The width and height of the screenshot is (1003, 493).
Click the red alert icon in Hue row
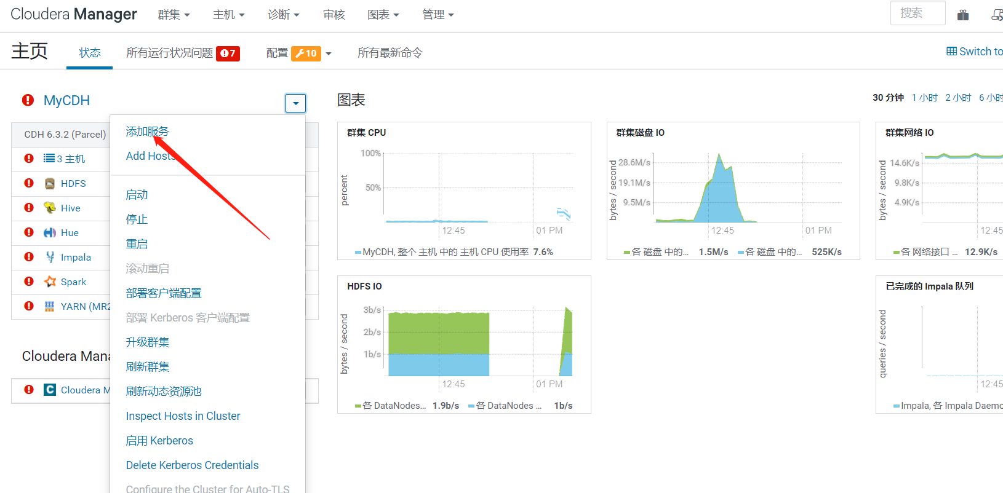pos(28,232)
